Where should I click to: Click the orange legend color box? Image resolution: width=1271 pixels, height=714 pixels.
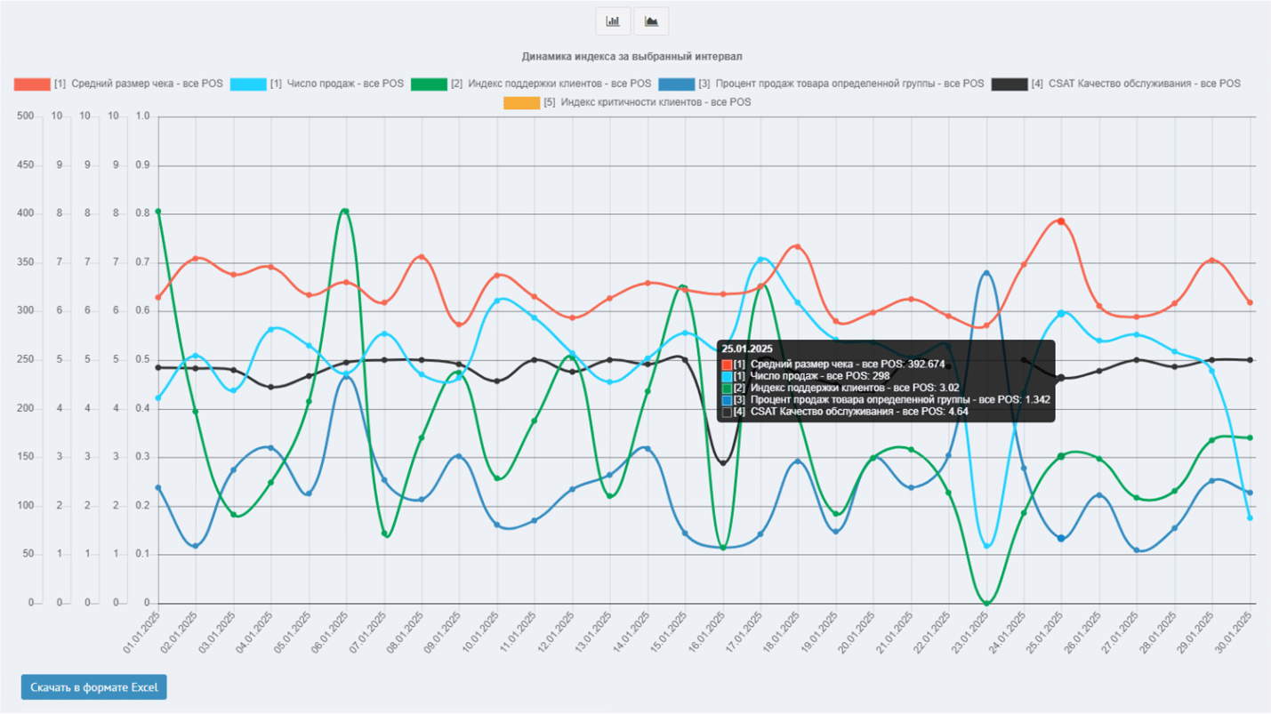pos(521,102)
